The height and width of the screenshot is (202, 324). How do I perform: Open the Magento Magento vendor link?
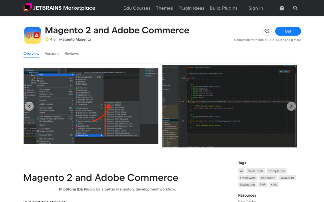[75, 39]
